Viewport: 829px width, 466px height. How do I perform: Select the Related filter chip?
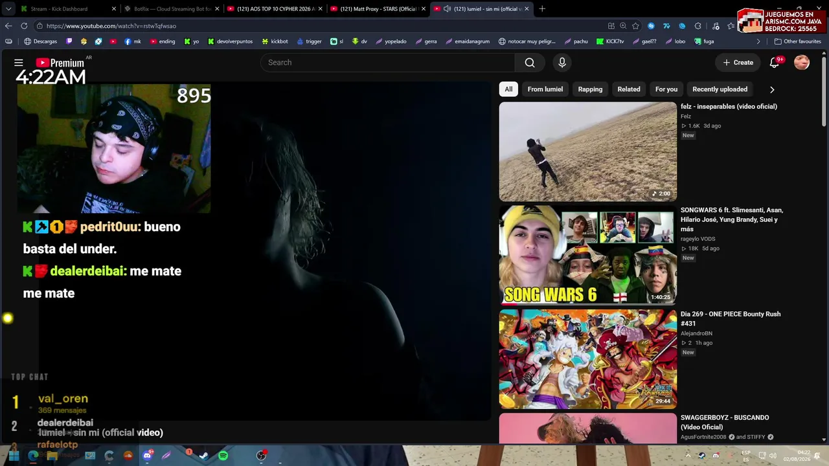[628, 89]
